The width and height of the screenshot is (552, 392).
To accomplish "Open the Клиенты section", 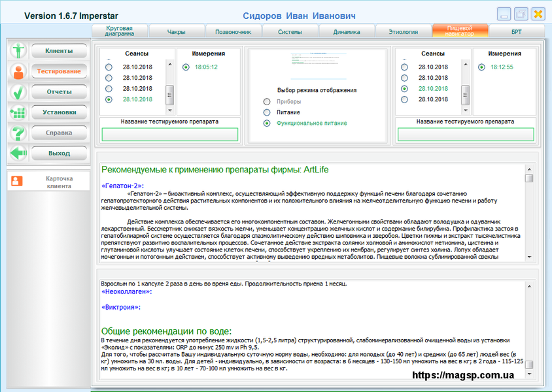I will [x=59, y=50].
